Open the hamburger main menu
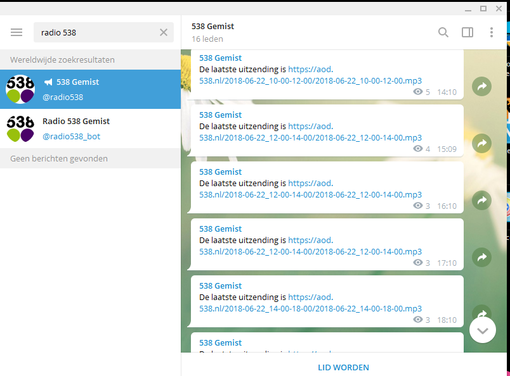The width and height of the screenshot is (510, 376). pos(16,32)
